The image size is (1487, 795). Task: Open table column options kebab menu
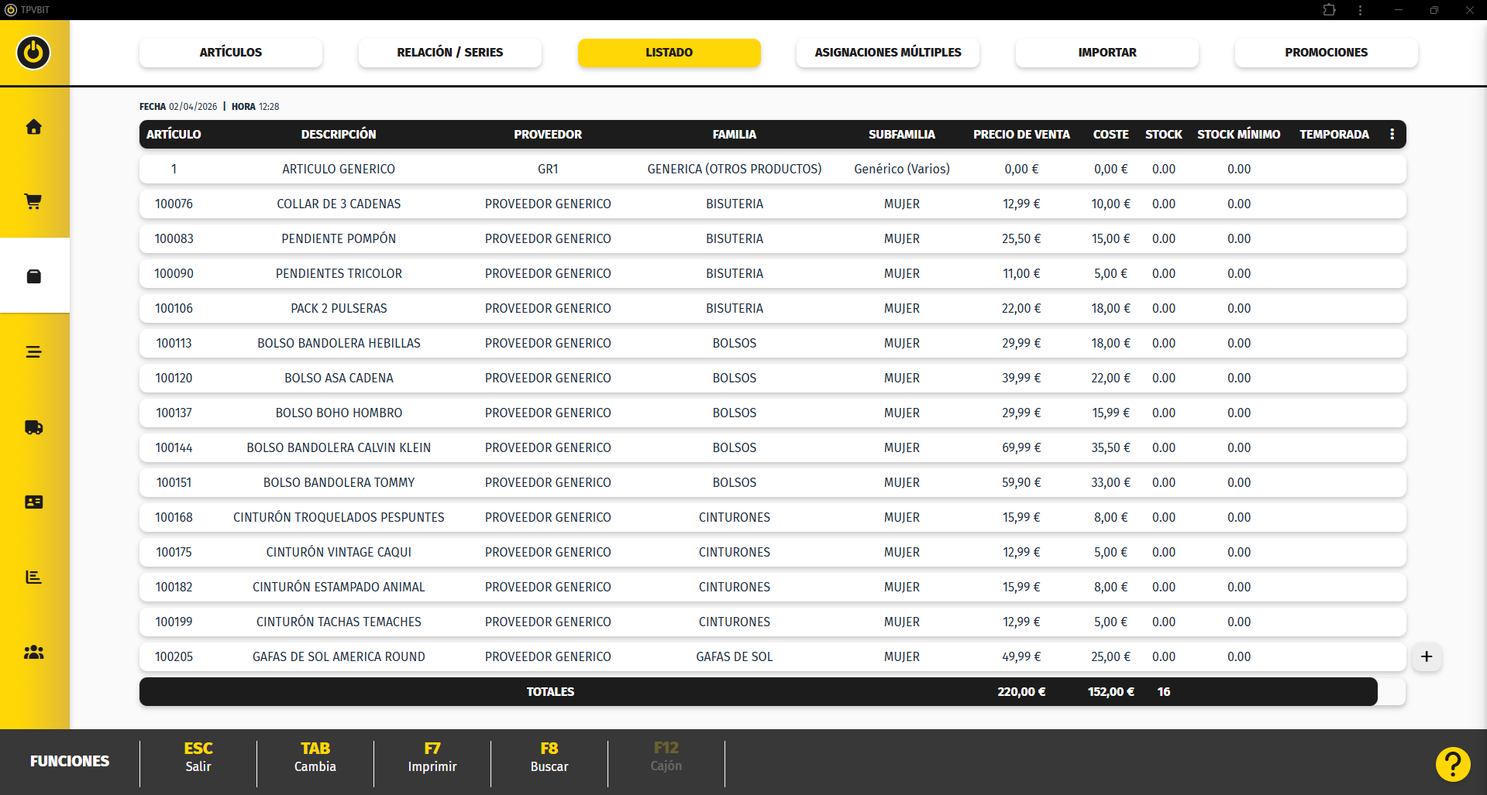coord(1392,134)
